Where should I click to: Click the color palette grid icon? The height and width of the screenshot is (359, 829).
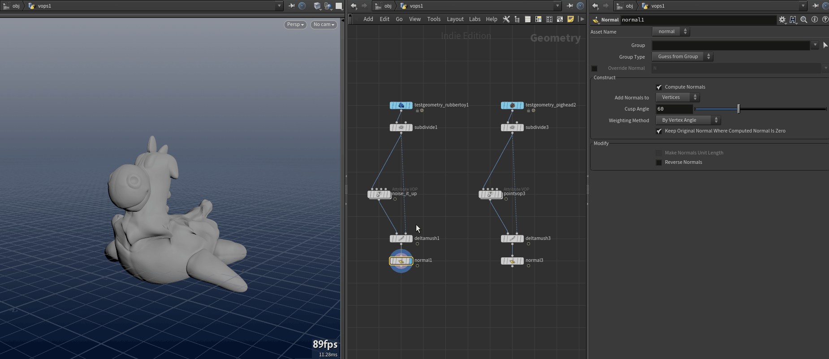coord(539,19)
